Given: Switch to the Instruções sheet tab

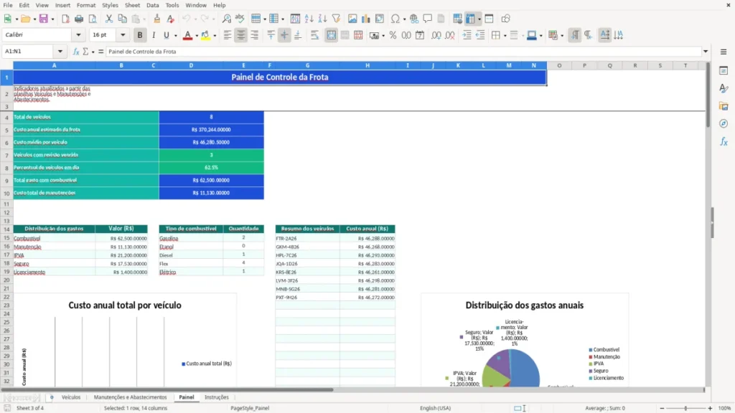Looking at the screenshot, I should click(x=217, y=397).
